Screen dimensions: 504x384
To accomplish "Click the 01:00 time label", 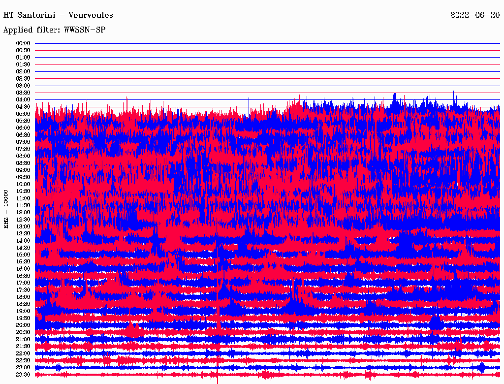I will 23,58.
